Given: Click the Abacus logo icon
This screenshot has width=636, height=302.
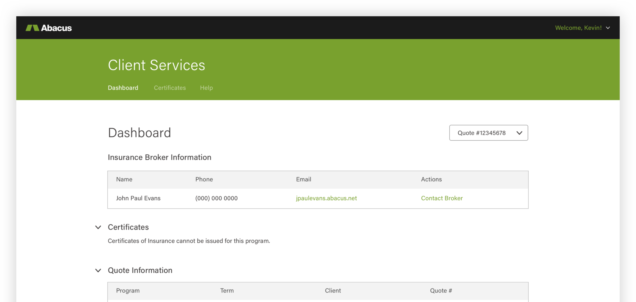Looking at the screenshot, I should [32, 28].
